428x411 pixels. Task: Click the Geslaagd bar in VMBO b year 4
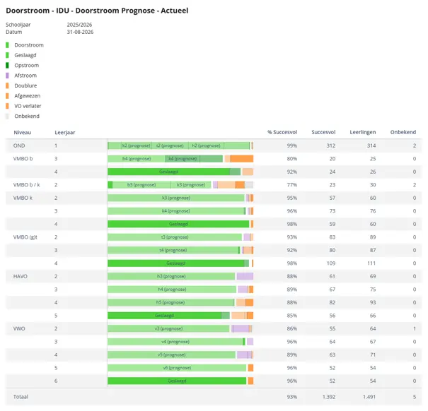pyautogui.click(x=168, y=172)
